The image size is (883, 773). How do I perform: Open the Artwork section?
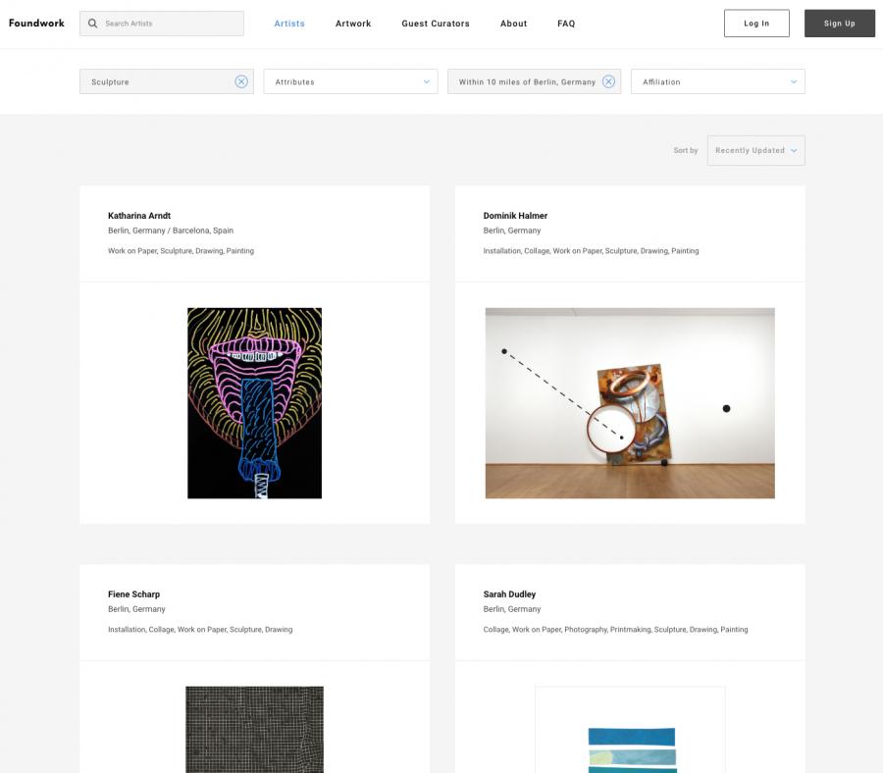pyautogui.click(x=353, y=22)
